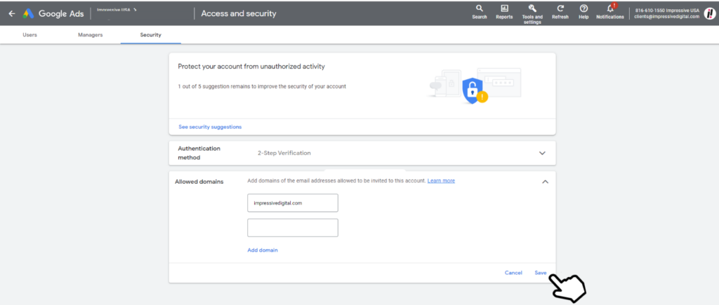The height and width of the screenshot is (305, 719).
Task: Click the back arrow beside Google Ads
Action: pyautogui.click(x=11, y=13)
